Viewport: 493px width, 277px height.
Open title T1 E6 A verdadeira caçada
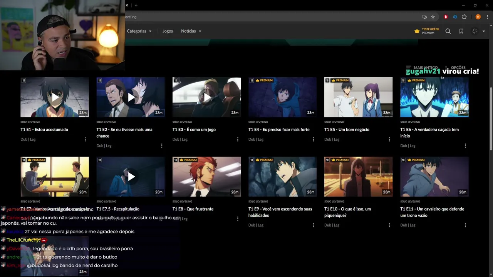429,133
